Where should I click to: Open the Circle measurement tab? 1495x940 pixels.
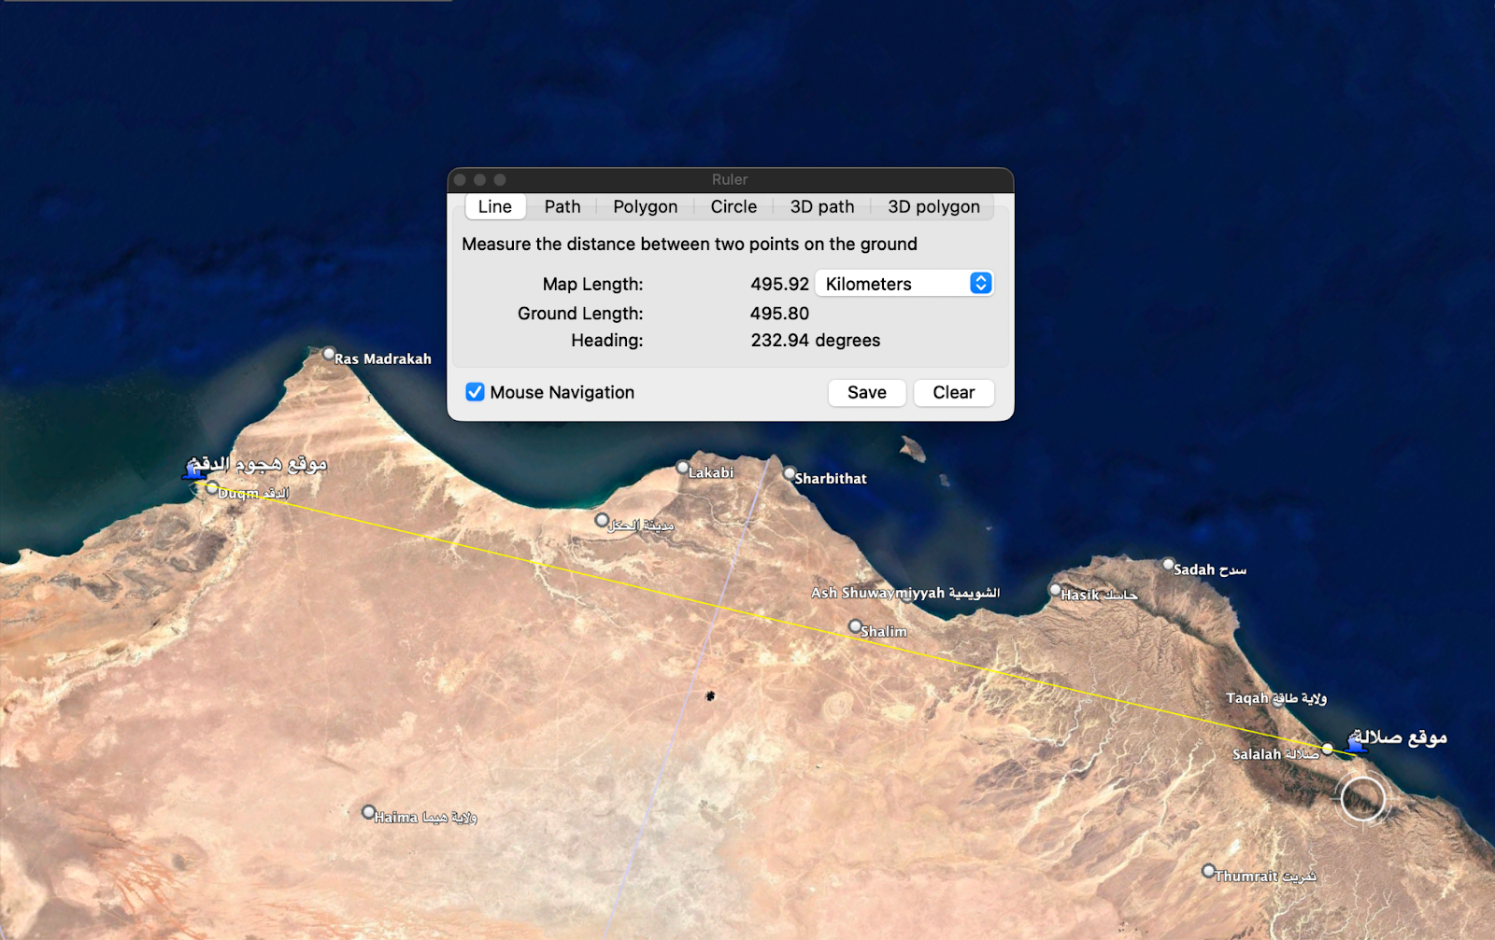point(733,206)
